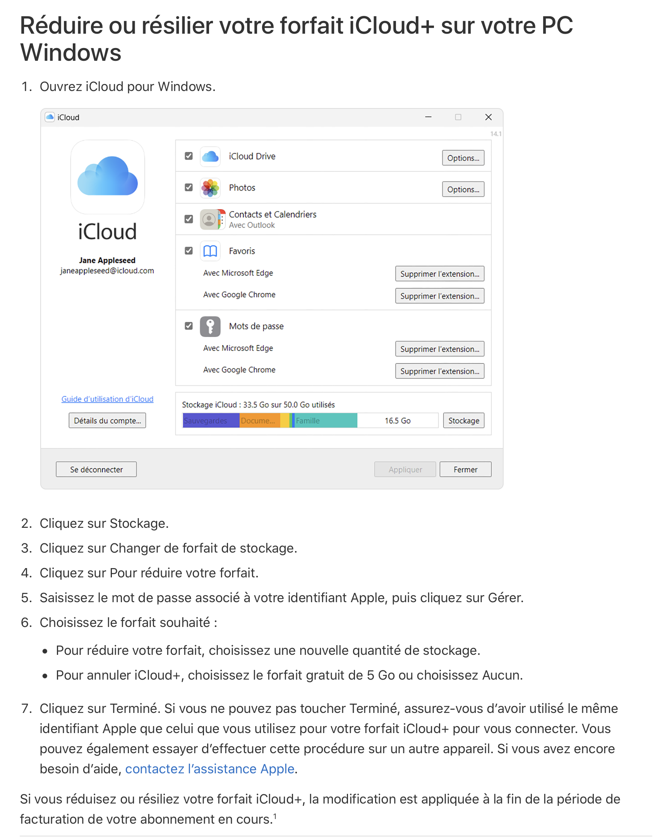Viewport: 672px width, 838px height.
Task: Open Détails du compte
Action: coord(108,421)
